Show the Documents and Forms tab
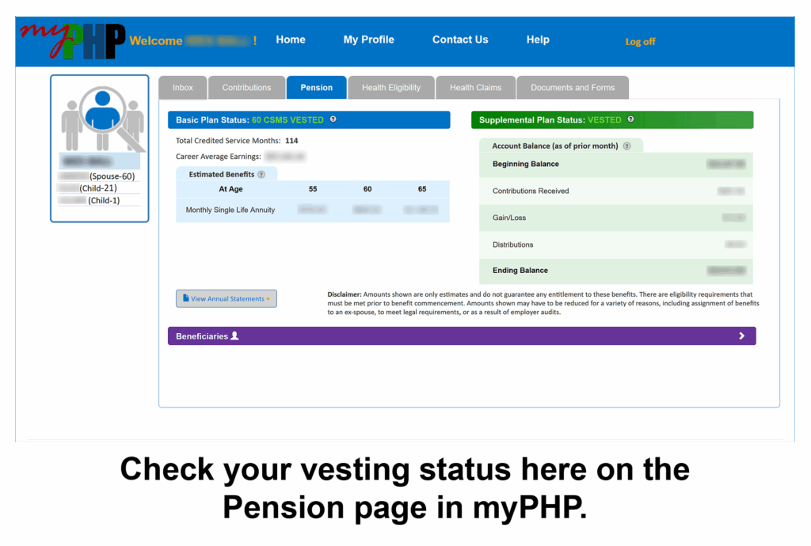Image resolution: width=811 pixels, height=546 pixels. click(572, 88)
